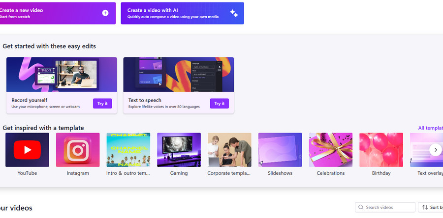Click the Search videos field

385,207
